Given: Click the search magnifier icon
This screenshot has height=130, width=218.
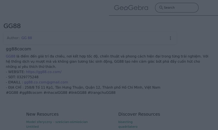Looking at the screenshot, I should click(161, 7).
